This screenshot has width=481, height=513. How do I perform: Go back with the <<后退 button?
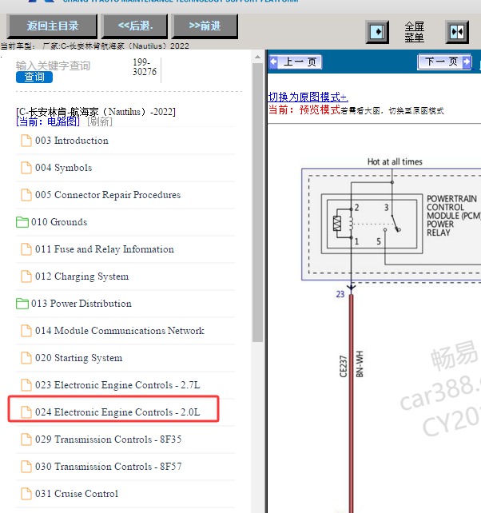coord(135,26)
